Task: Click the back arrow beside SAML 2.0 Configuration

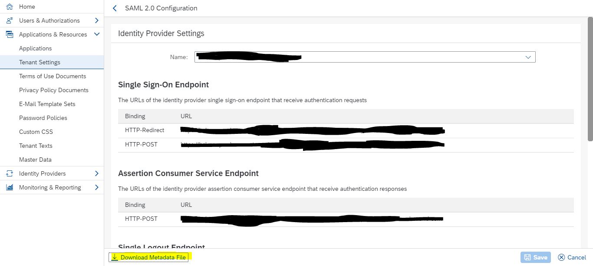Action: pyautogui.click(x=114, y=8)
